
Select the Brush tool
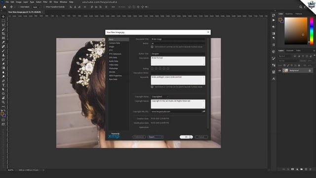point(3,50)
